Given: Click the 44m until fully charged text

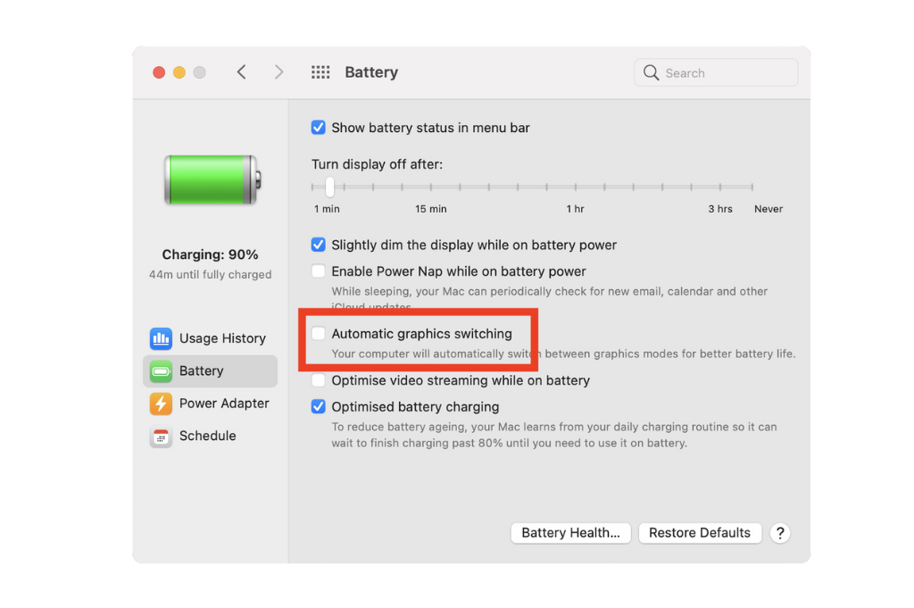Looking at the screenshot, I should tap(210, 275).
